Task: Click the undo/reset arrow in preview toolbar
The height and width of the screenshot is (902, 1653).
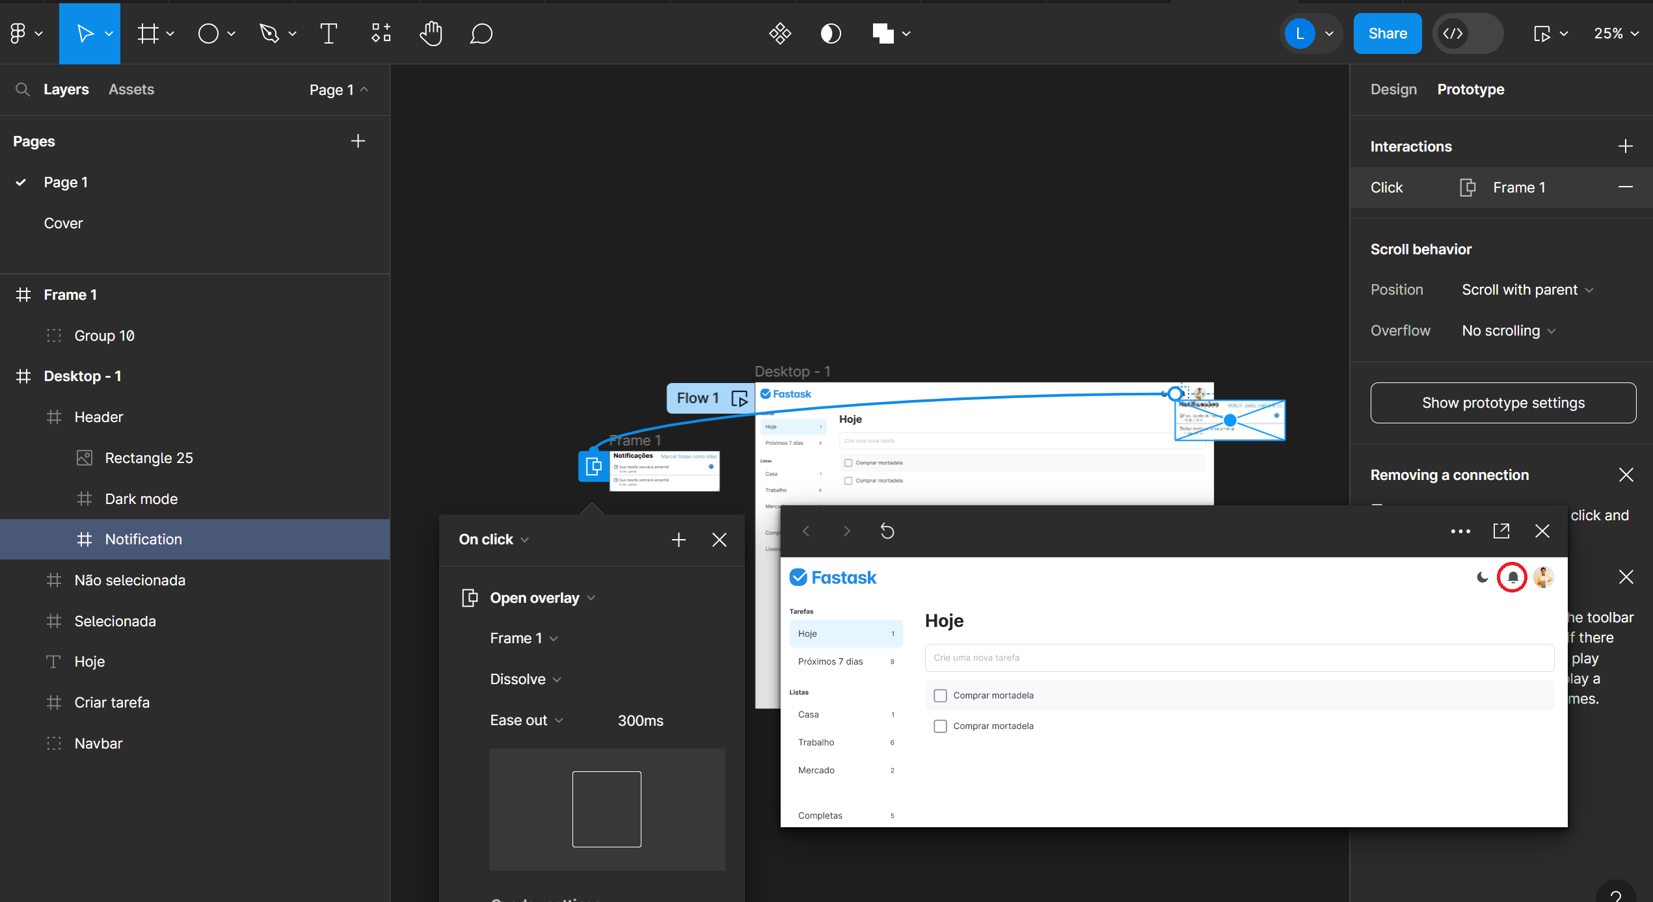Action: coord(887,530)
